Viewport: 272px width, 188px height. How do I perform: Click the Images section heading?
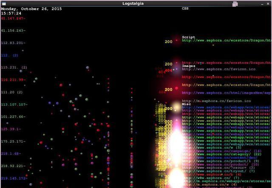tap(188, 66)
